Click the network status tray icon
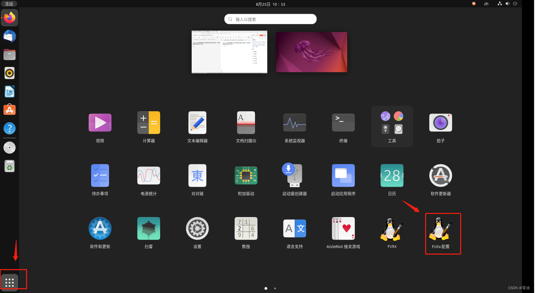Viewport: 535px width, 293px height. click(x=500, y=4)
